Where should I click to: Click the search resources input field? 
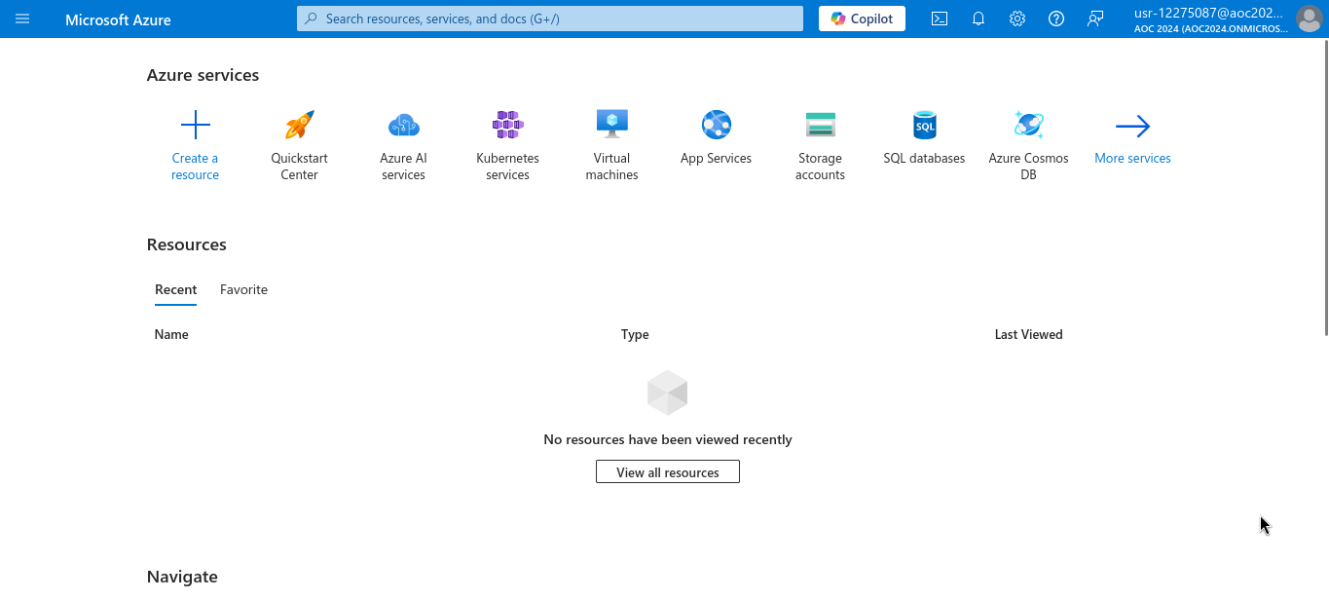[x=550, y=19]
